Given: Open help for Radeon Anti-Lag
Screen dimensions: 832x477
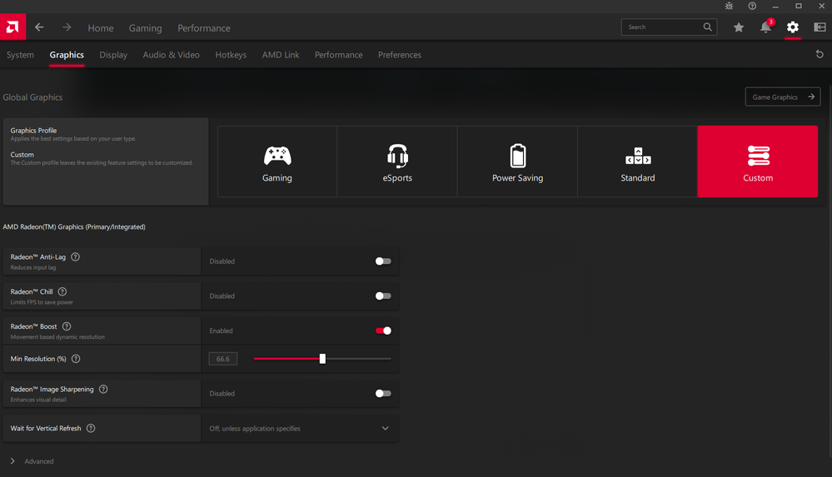Looking at the screenshot, I should [75, 256].
